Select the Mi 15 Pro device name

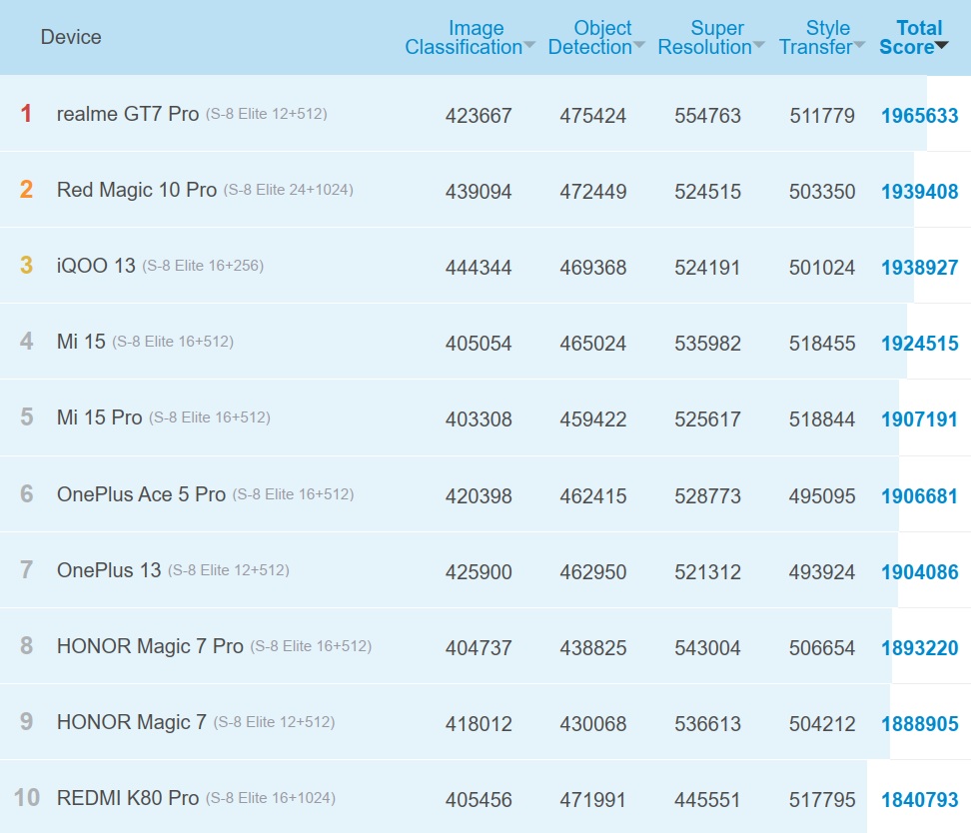tap(100, 417)
